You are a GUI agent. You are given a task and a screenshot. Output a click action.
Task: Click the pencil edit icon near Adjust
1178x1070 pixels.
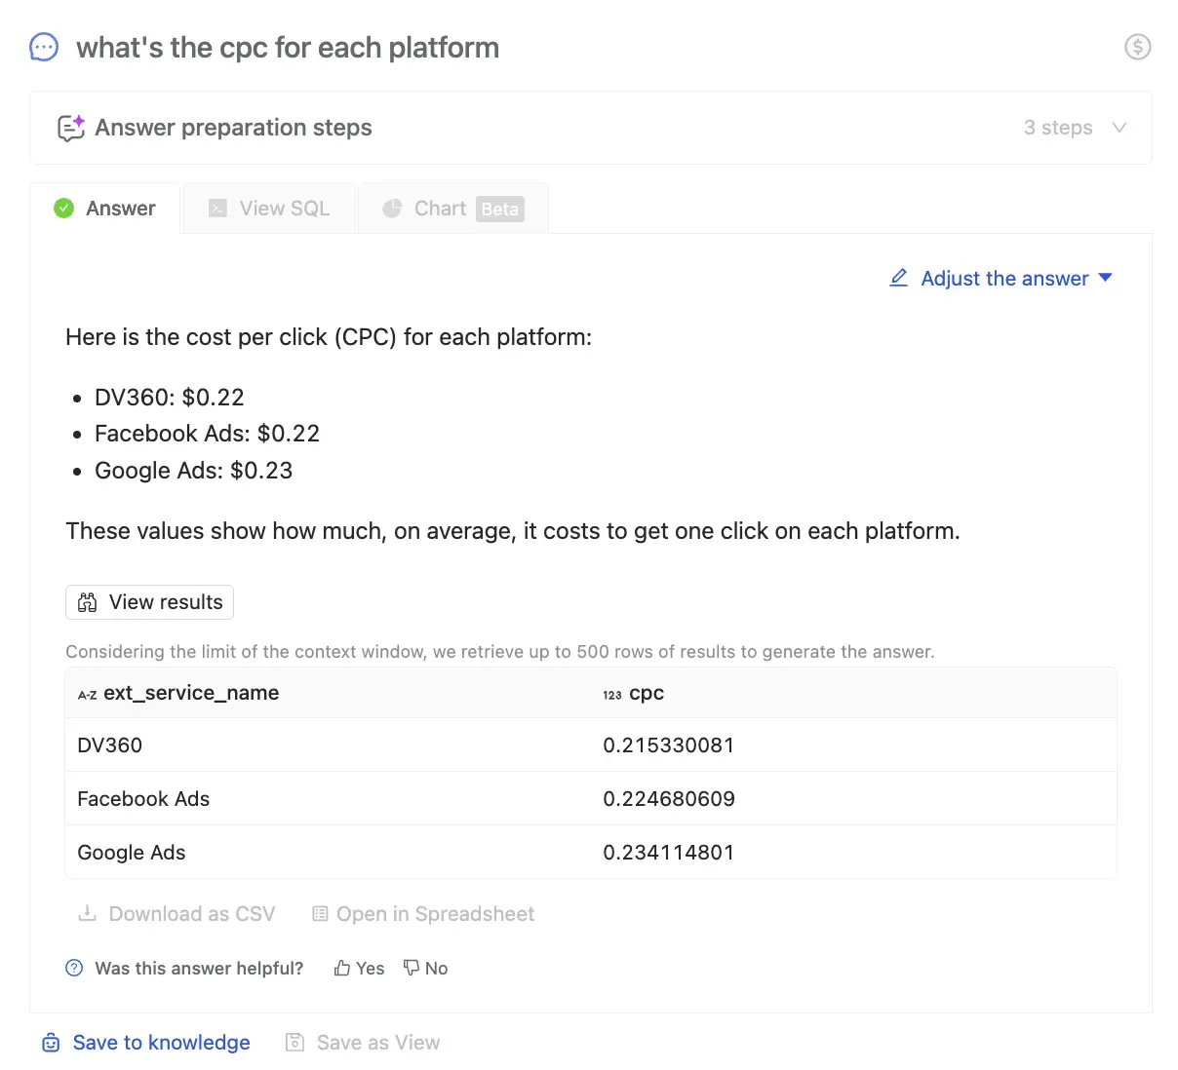(898, 278)
